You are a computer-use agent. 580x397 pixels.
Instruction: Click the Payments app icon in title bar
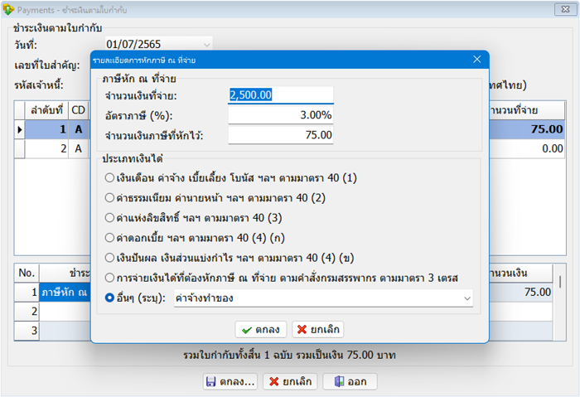pos(9,9)
